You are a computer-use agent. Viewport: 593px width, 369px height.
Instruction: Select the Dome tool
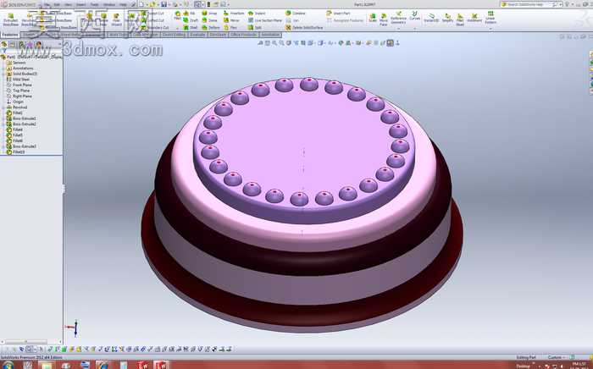[209, 20]
